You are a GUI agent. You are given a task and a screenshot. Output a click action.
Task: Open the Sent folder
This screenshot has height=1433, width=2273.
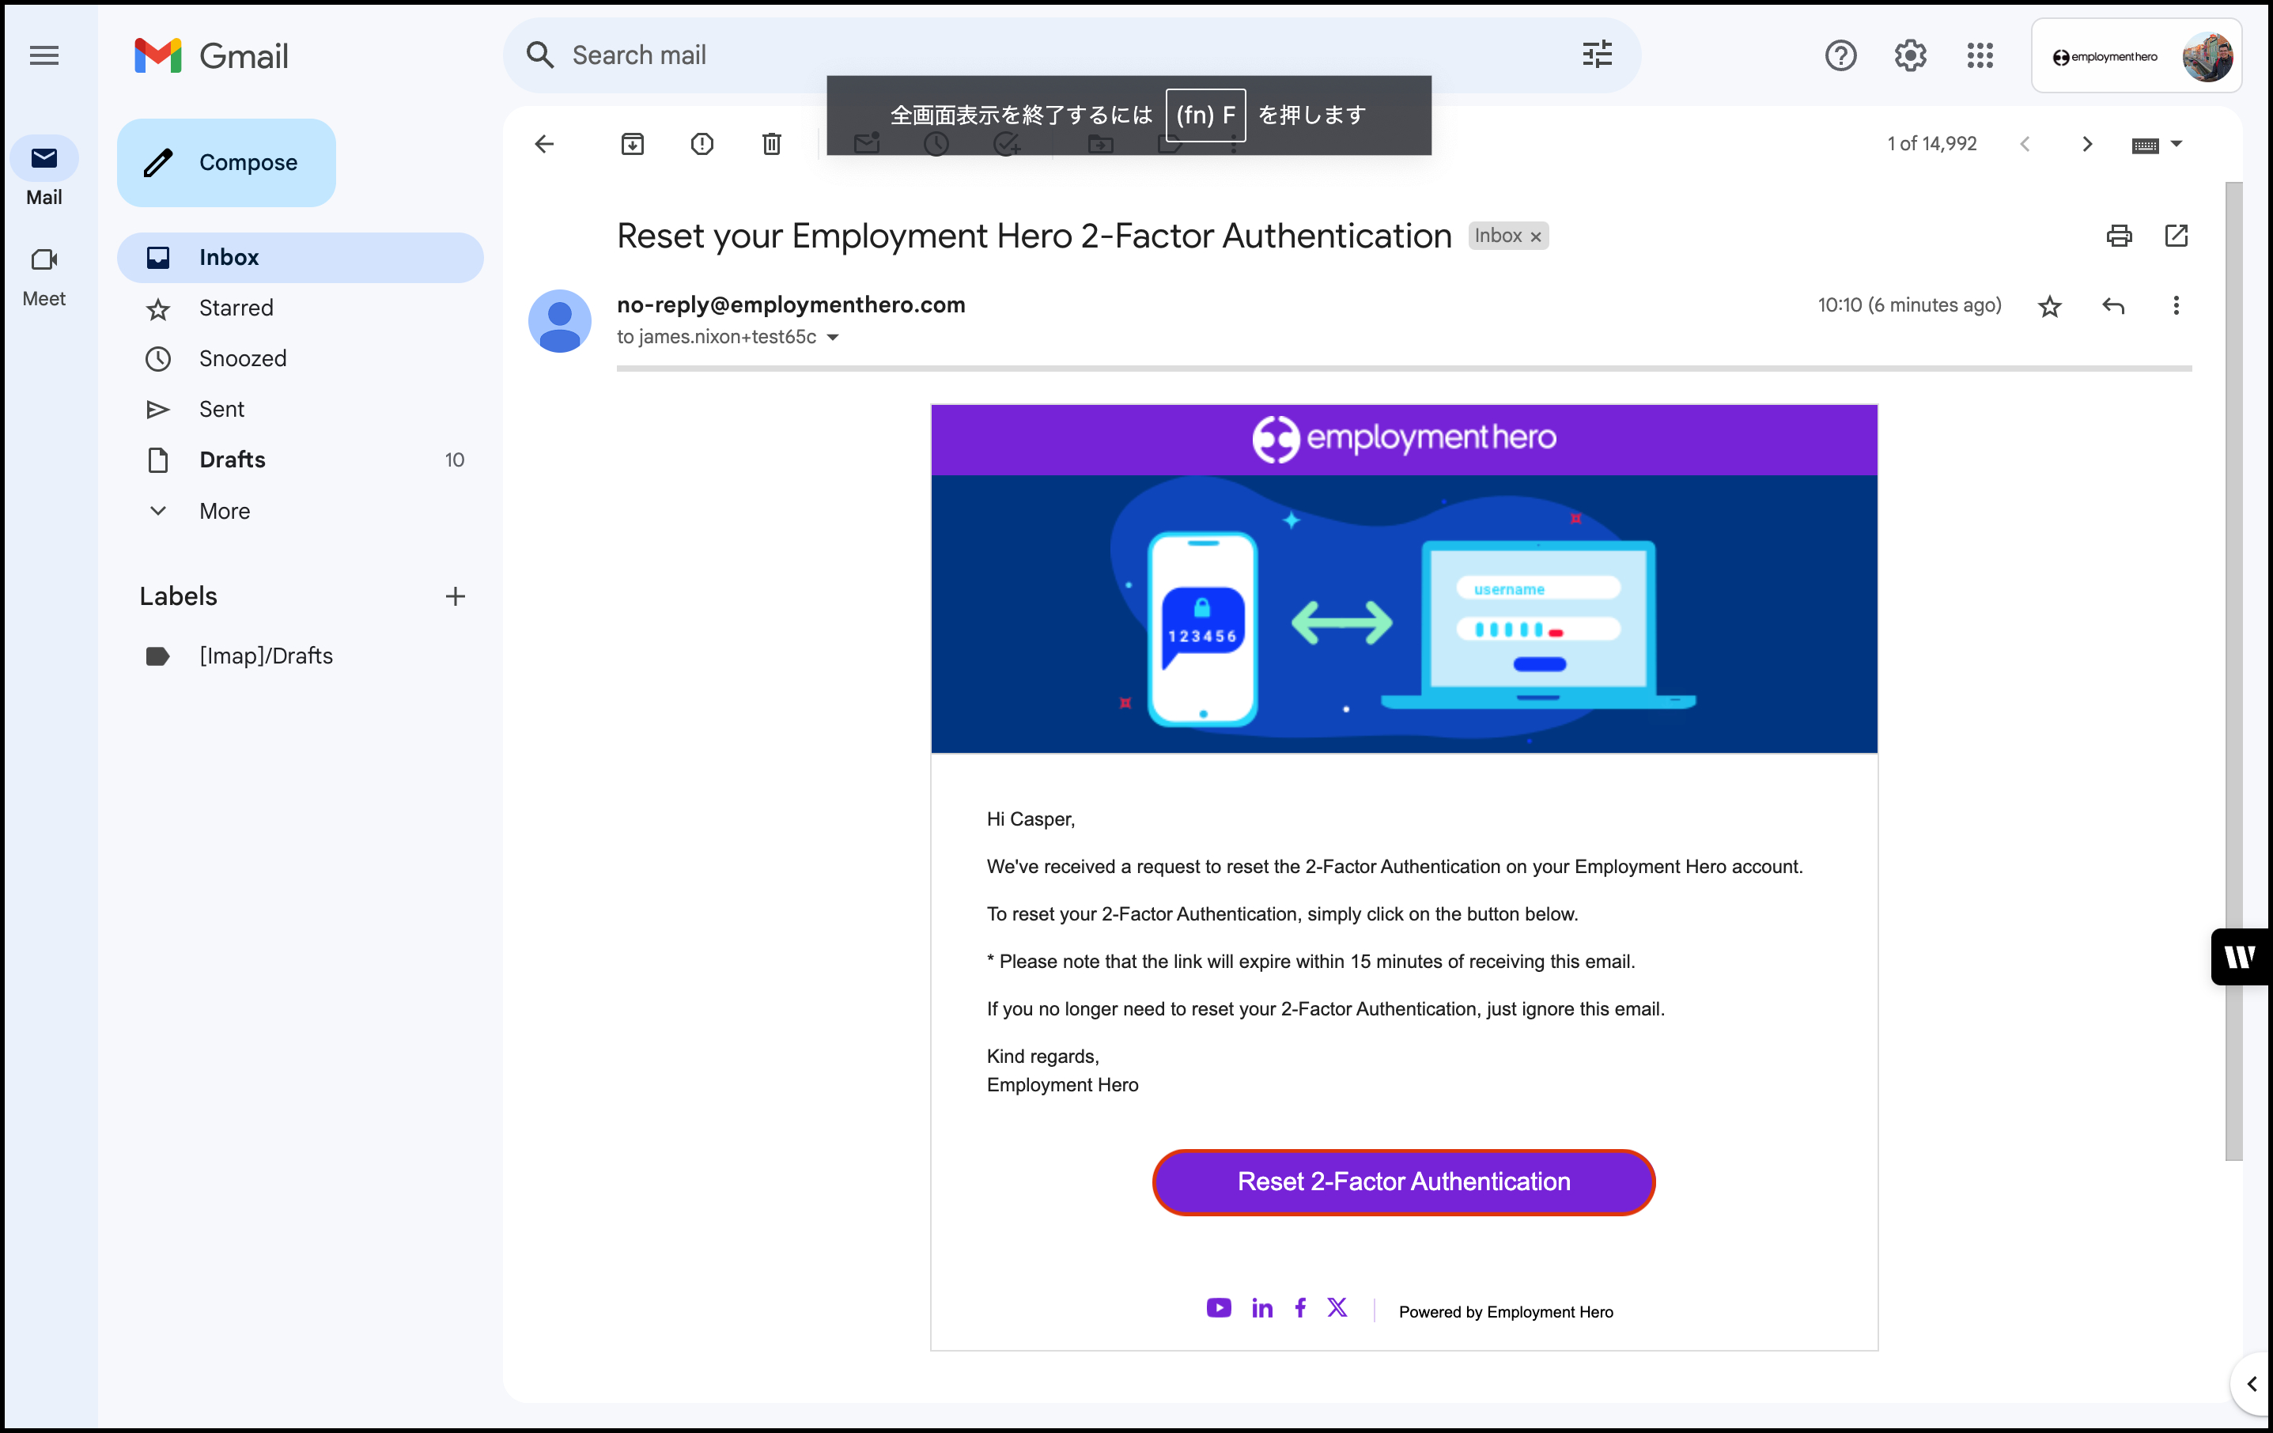(221, 409)
